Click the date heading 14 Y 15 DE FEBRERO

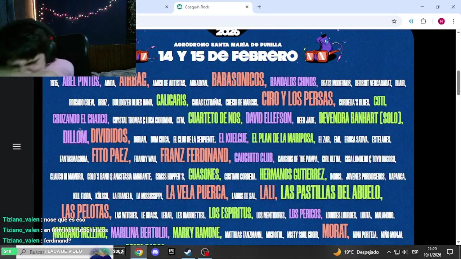228,56
